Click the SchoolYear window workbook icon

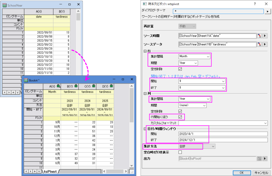(4, 5)
